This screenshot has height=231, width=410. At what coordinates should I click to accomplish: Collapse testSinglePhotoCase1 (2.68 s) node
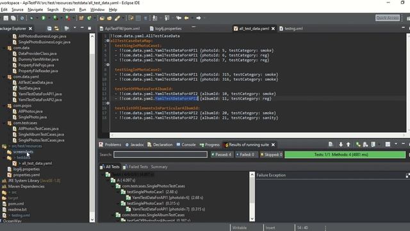pos(118,192)
